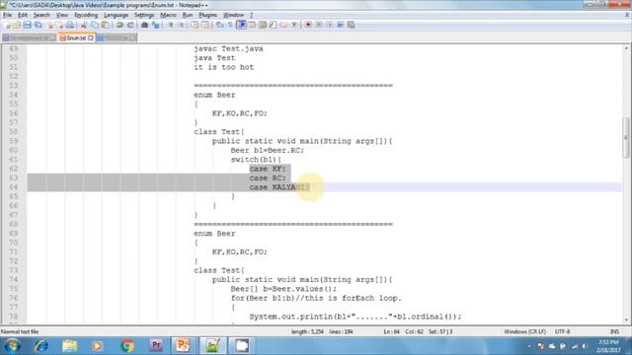
Task: Start recording a macro with the red icon
Action: 308,25
